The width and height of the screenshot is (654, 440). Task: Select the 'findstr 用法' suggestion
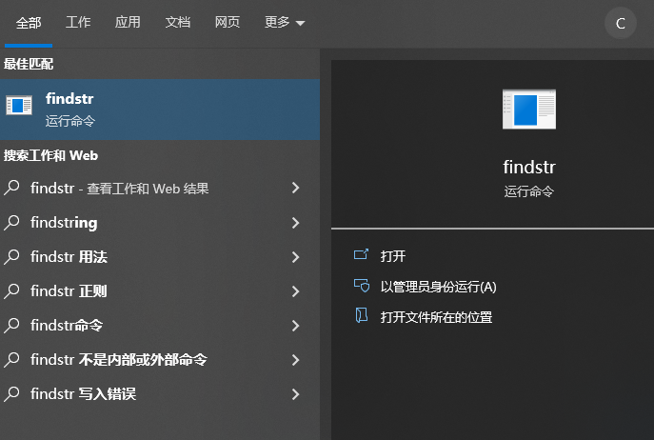tap(160, 257)
